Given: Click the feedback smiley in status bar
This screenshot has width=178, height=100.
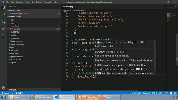Looking at the screenshot, I should tap(171, 93).
